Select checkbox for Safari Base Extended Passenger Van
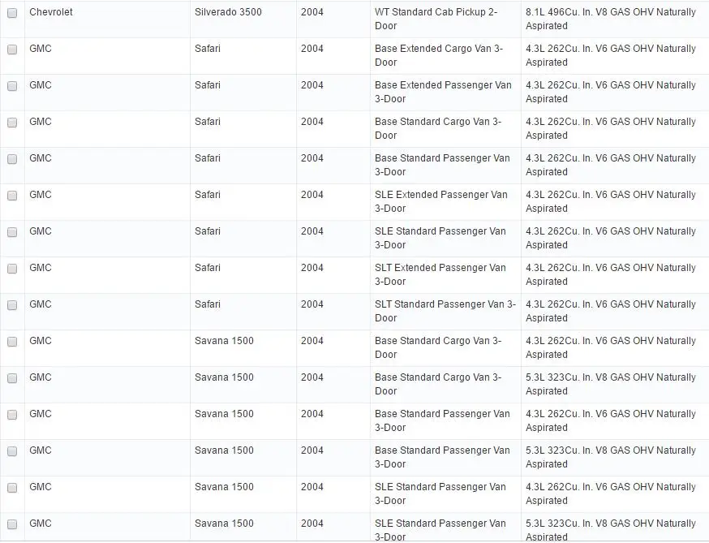The image size is (709, 543). point(12,86)
